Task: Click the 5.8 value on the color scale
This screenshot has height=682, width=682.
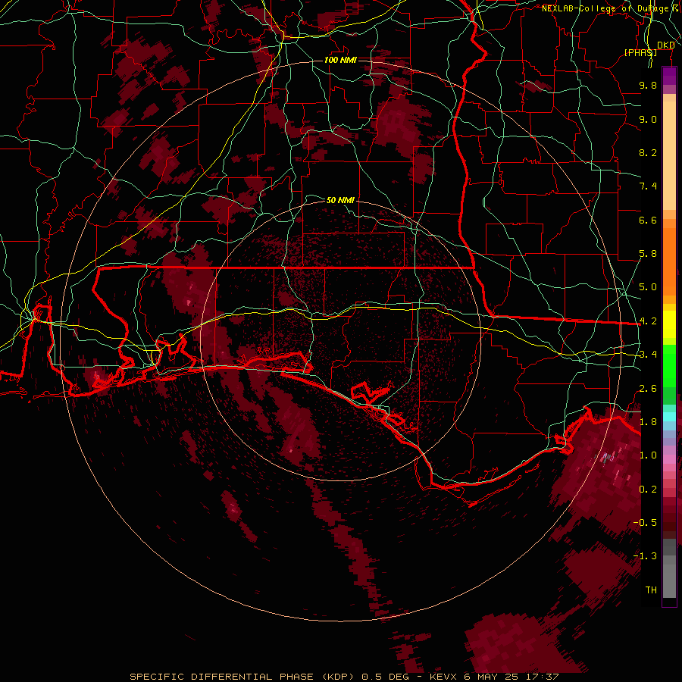Action: (x=648, y=254)
